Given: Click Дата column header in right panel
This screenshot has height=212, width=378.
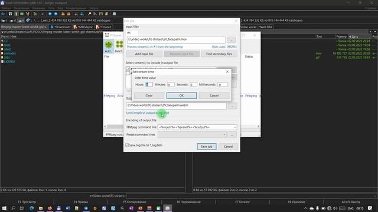Looking at the screenshot, I should pos(360,37).
